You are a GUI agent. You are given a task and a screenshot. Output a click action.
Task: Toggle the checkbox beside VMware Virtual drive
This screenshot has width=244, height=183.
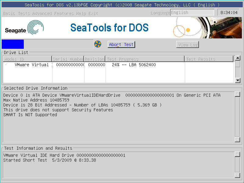tap(6, 65)
